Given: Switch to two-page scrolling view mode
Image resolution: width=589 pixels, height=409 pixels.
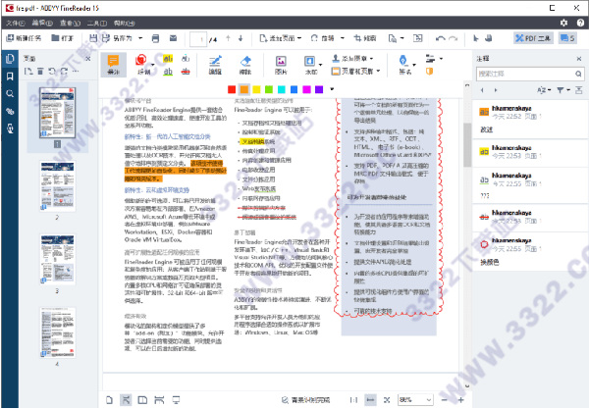Looking at the screenshot, I should (159, 400).
